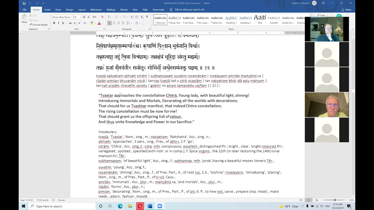The width and height of the screenshot is (374, 210).
Task: Open the Borders dropdown arrow
Action: [147, 23]
